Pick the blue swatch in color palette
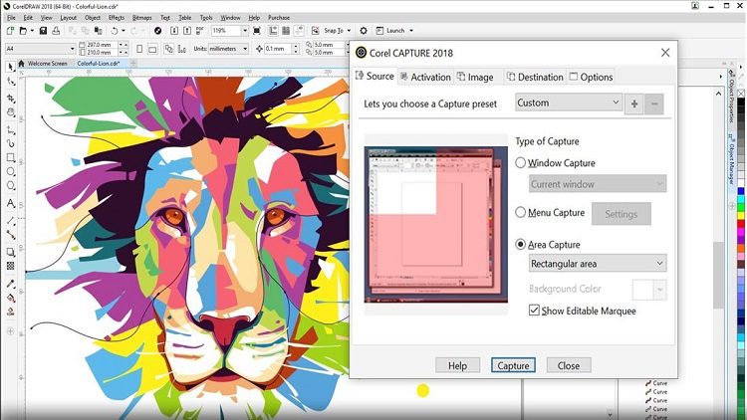The width and height of the screenshot is (747, 420). point(741,191)
